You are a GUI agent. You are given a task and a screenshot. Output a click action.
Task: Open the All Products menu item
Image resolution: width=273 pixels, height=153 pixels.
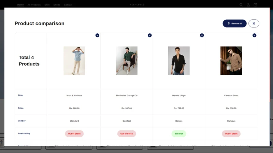[34, 5]
